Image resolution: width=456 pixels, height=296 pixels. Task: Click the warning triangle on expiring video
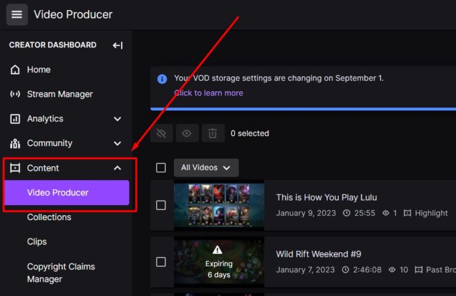(217, 250)
